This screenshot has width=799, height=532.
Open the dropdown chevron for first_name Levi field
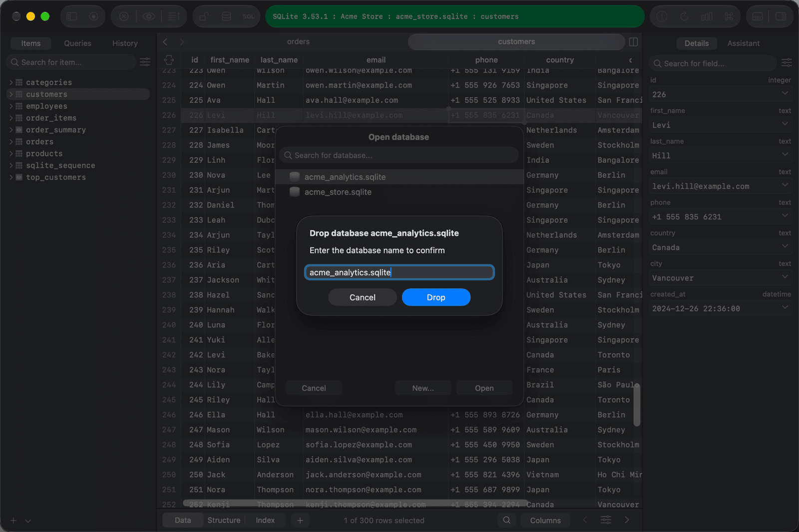[x=785, y=124]
